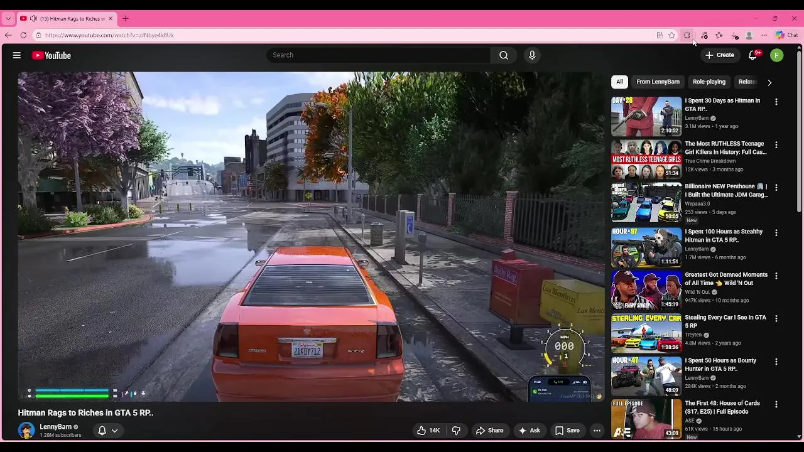Open Edge split screen icon in address bar
The image size is (804, 452).
[x=660, y=35]
